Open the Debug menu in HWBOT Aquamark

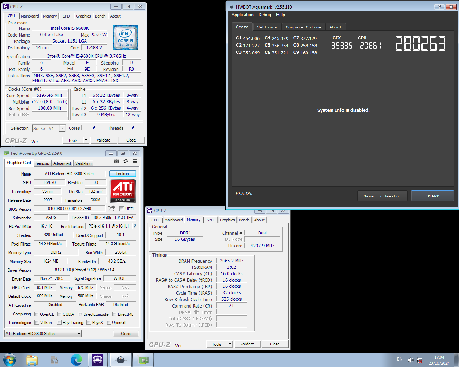point(265,15)
